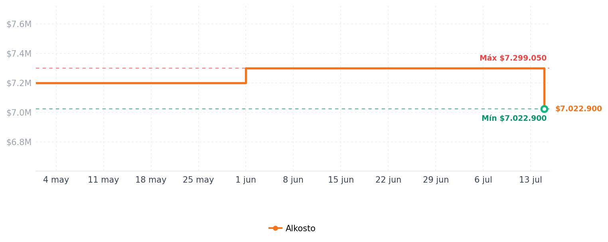Toggle the Alkosto series in the legend

tap(292, 228)
